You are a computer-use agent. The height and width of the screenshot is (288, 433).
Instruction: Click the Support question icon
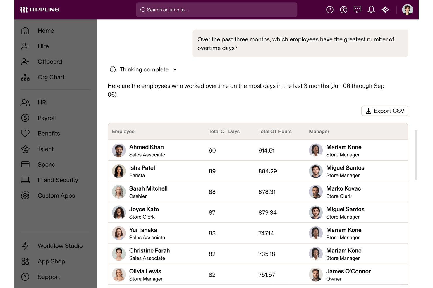pos(25,277)
